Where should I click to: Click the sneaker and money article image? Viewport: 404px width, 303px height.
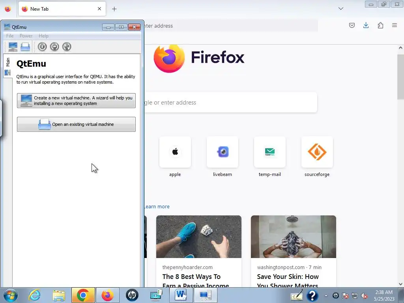[199, 237]
